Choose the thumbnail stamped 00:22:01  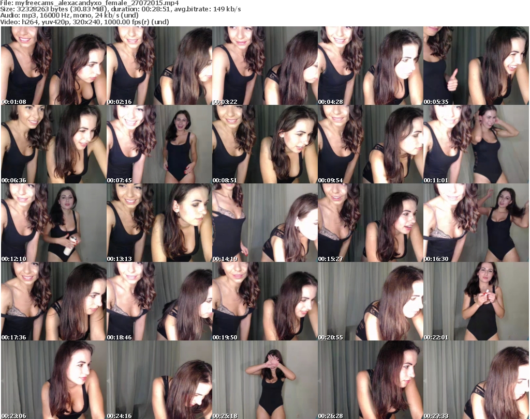pyautogui.click(x=476, y=301)
